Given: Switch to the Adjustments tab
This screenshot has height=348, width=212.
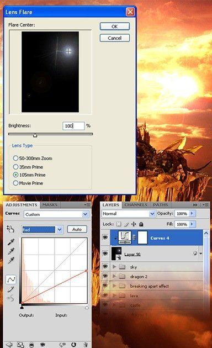Looking at the screenshot, I should tap(22, 205).
